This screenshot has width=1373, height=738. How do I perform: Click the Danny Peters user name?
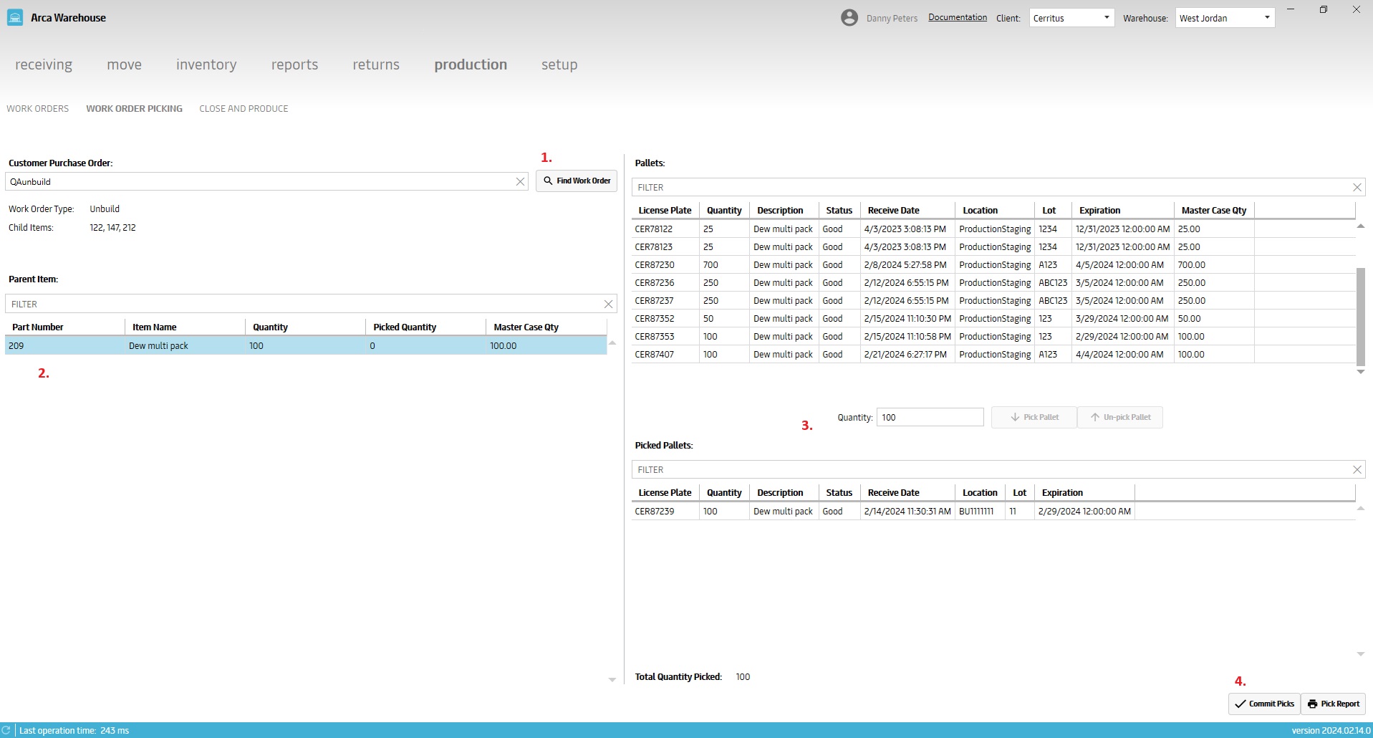892,19
